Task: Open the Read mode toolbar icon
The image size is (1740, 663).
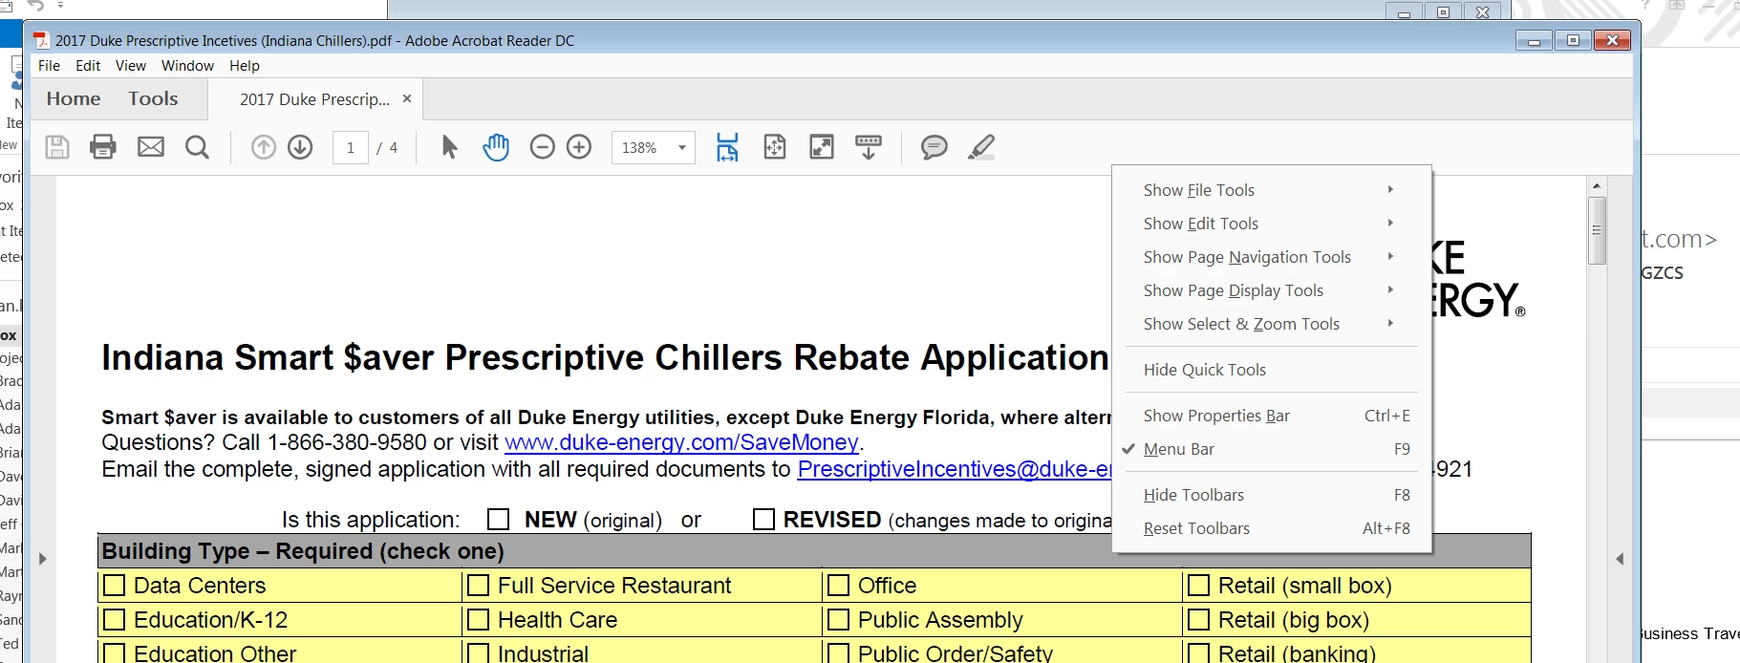Action: tap(869, 147)
